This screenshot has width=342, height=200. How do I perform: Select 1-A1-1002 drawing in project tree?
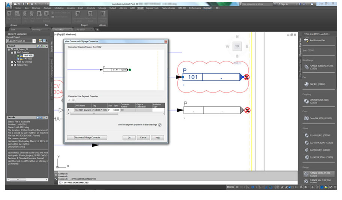pos(27,59)
